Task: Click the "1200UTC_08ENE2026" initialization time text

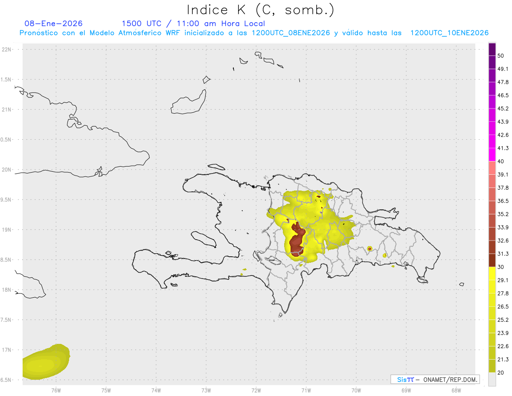Action: click(291, 33)
